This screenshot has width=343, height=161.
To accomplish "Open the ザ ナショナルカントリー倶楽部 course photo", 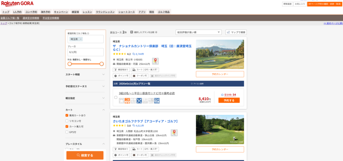I will point(220,54).
